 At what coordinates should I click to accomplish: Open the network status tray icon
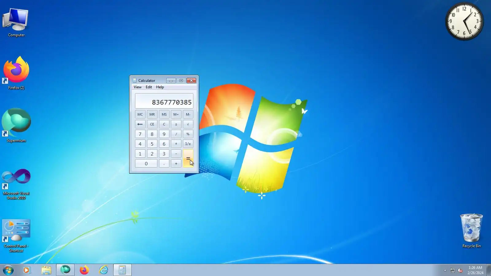coord(453,270)
